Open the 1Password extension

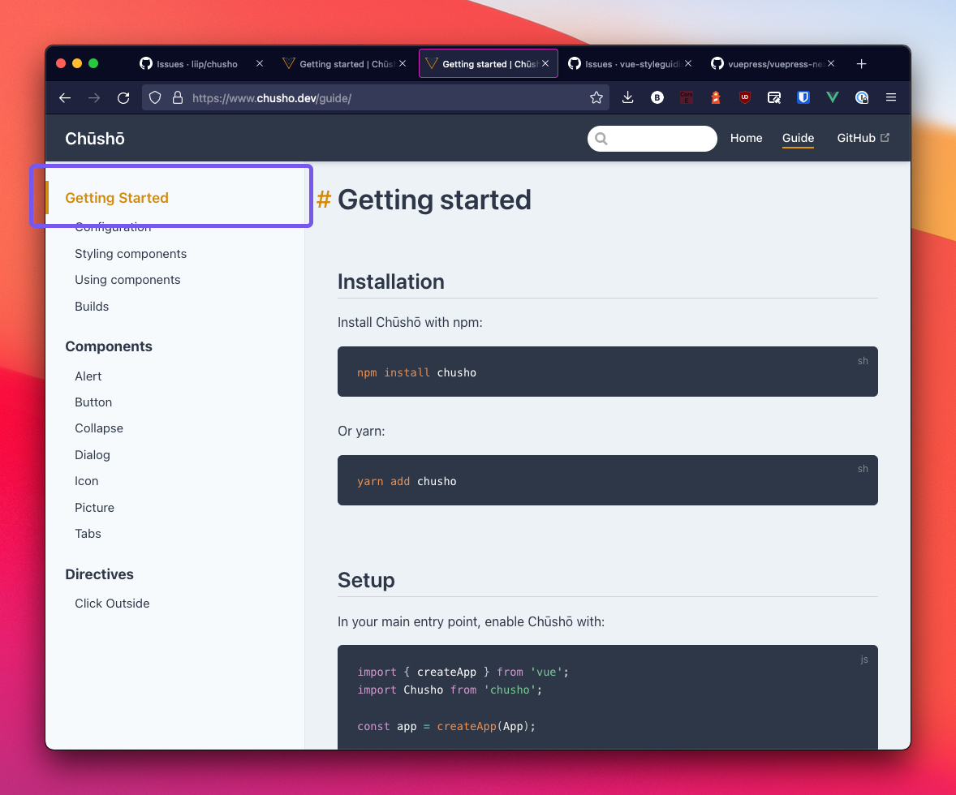pos(862,97)
